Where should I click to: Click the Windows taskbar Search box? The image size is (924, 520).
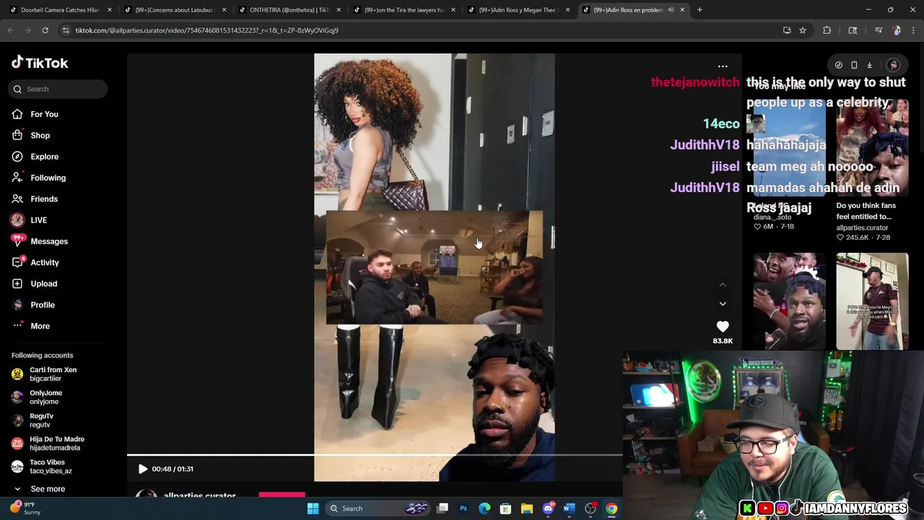[x=378, y=508]
